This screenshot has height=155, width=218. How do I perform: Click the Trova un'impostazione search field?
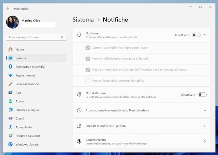coord(34,37)
